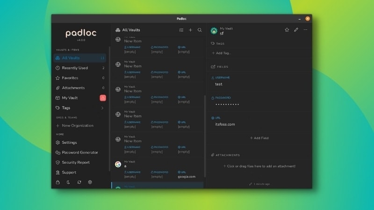Go to Security Report

coord(76,162)
